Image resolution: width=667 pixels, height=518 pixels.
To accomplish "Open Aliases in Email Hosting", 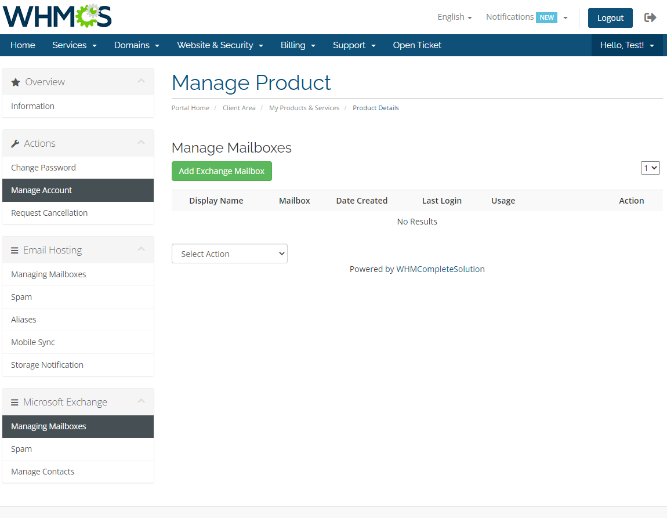I will tap(78, 320).
